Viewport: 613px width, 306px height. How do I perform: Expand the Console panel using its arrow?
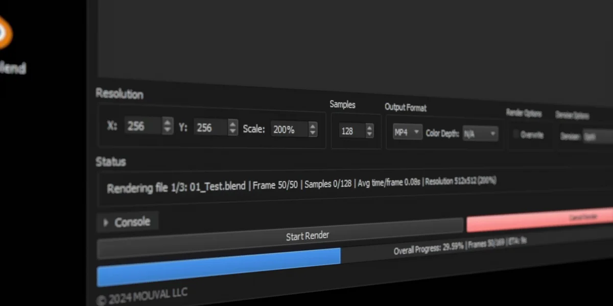(107, 222)
